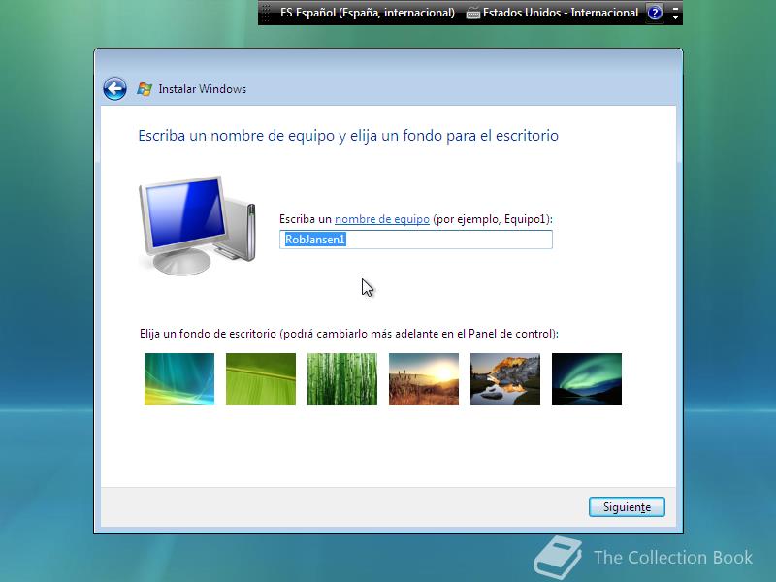Click the keyboard icon in the language bar
The height and width of the screenshot is (582, 776).
(x=473, y=14)
